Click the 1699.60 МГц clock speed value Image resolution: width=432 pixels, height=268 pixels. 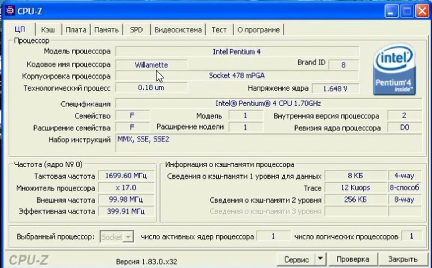[x=126, y=176]
